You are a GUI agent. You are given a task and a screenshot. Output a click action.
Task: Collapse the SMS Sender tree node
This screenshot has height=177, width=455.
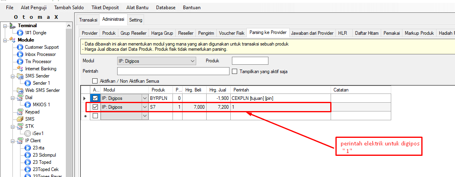[12, 76]
